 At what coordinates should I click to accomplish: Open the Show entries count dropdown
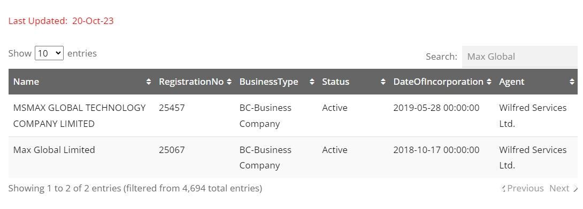pyautogui.click(x=49, y=53)
